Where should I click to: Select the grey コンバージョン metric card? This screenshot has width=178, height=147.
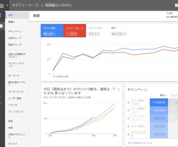[x=97, y=31]
